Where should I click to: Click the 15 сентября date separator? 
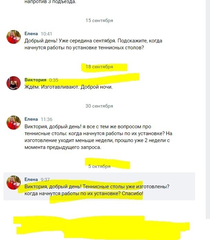[x=99, y=20]
